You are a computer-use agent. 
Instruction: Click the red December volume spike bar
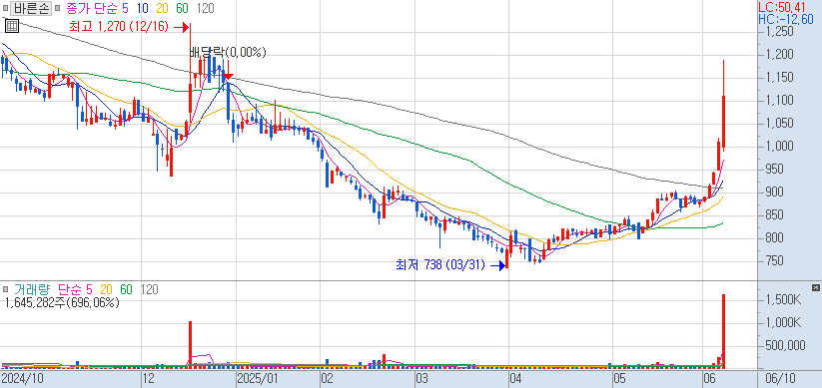(x=191, y=345)
